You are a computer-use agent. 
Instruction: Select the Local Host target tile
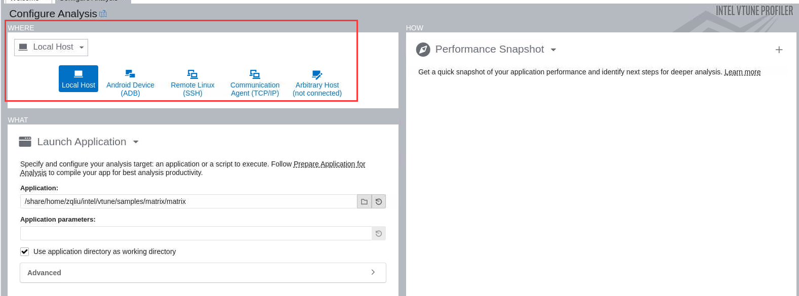[78, 78]
